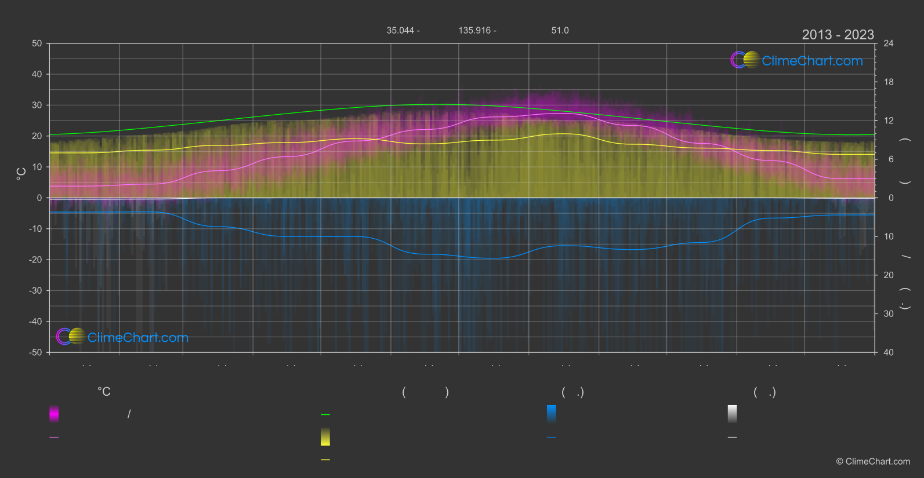Toggle the magenta temperature range legend swatch
924x478 pixels.
pyautogui.click(x=54, y=414)
